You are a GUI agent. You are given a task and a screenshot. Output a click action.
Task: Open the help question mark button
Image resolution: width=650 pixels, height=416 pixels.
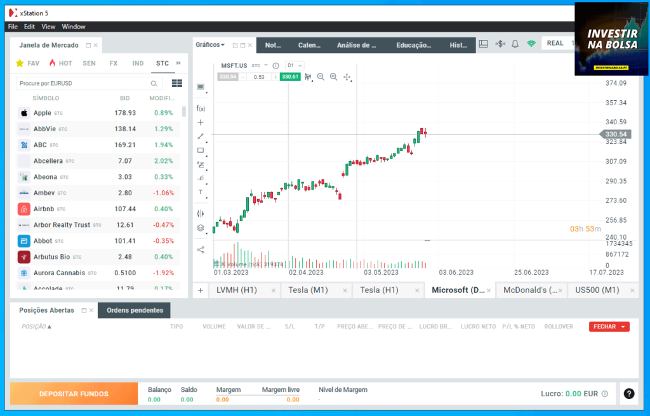(629, 394)
